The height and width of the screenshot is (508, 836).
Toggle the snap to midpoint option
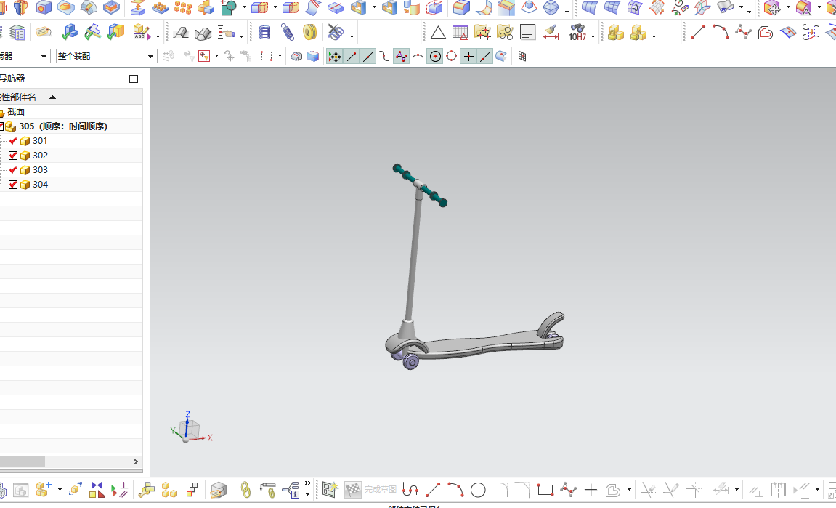[368, 56]
